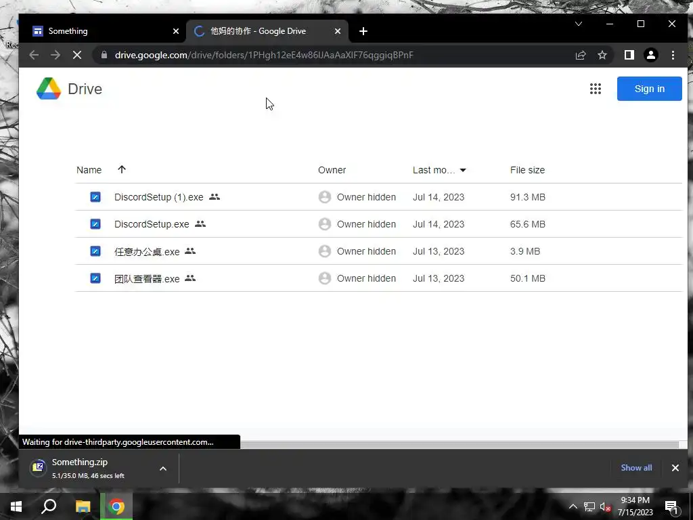Click file icon of DiscordSetup.exe
This screenshot has width=693, height=520.
point(95,224)
